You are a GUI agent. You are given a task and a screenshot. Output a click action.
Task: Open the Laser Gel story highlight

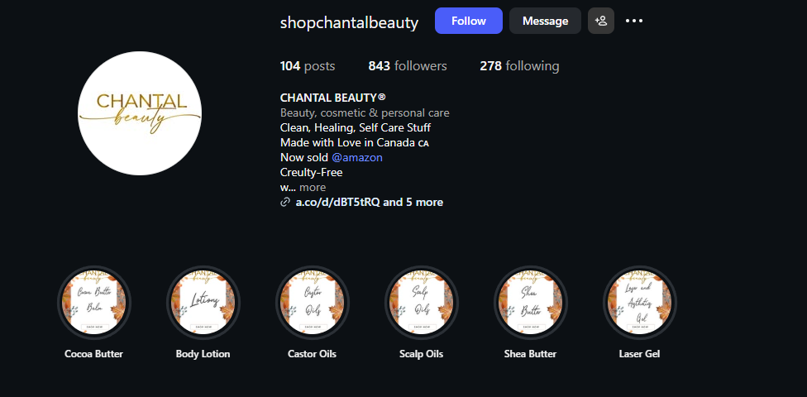coord(639,303)
